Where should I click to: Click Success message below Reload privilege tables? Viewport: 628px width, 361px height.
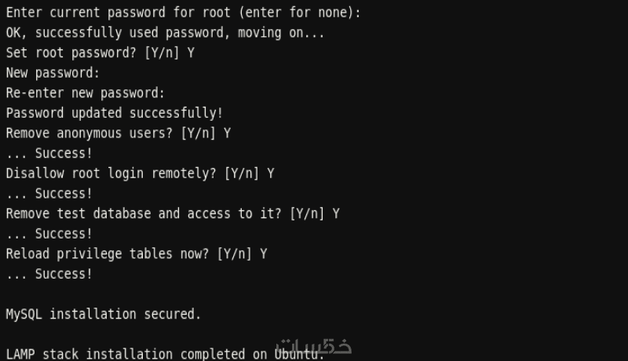click(x=49, y=274)
